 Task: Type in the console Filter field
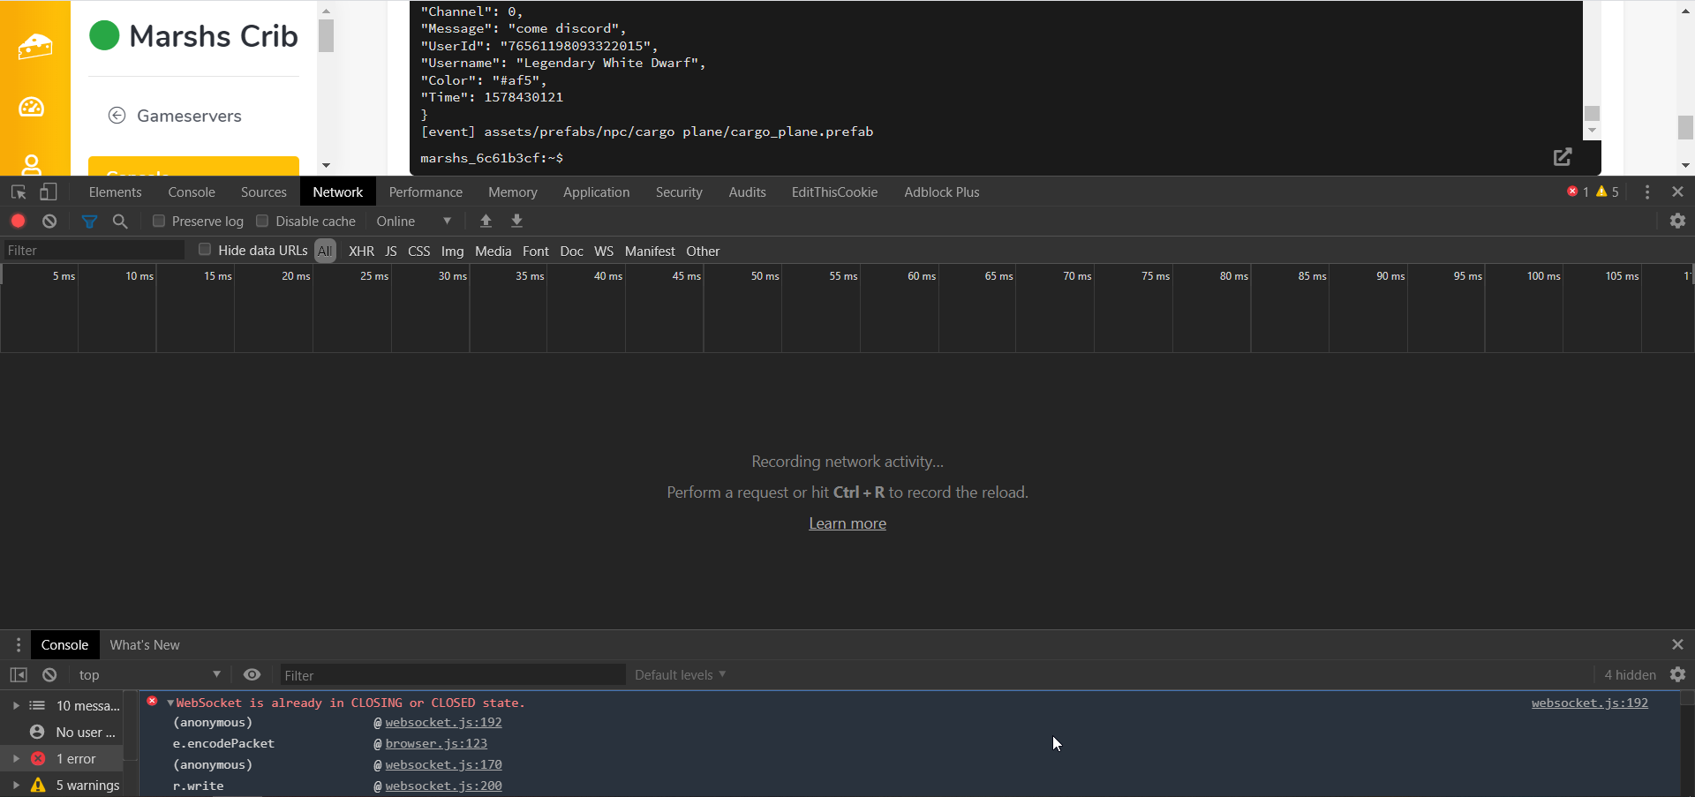coord(450,675)
